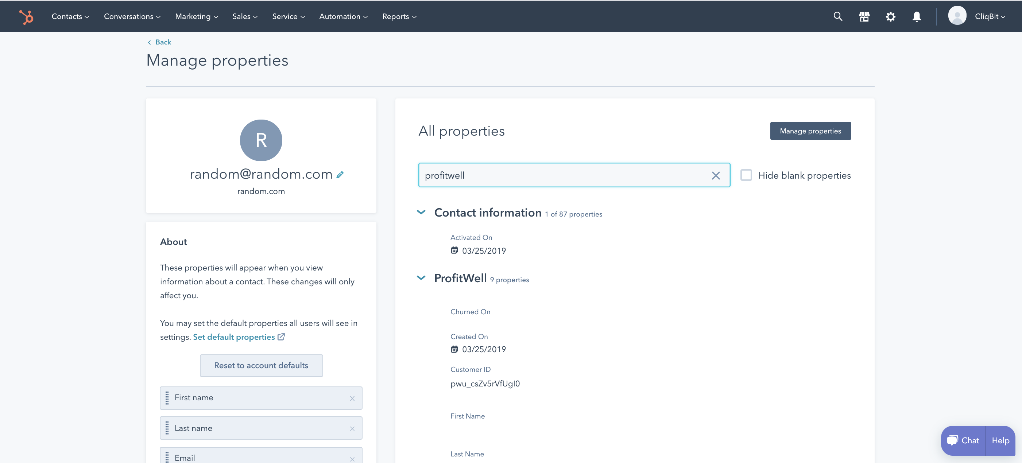Click the HubSpot sprocket logo
The image size is (1022, 463).
(26, 17)
